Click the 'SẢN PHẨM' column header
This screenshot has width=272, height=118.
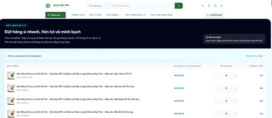coord(12,66)
